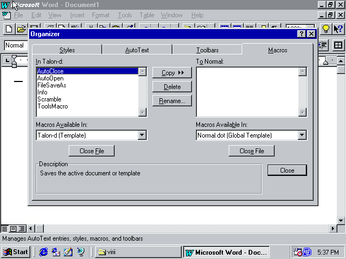This screenshot has height=259, width=346.
Task: Select the Info macro in the list
Action: point(88,92)
